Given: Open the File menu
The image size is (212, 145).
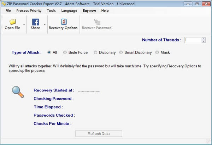Looking at the screenshot, I should (8, 11).
